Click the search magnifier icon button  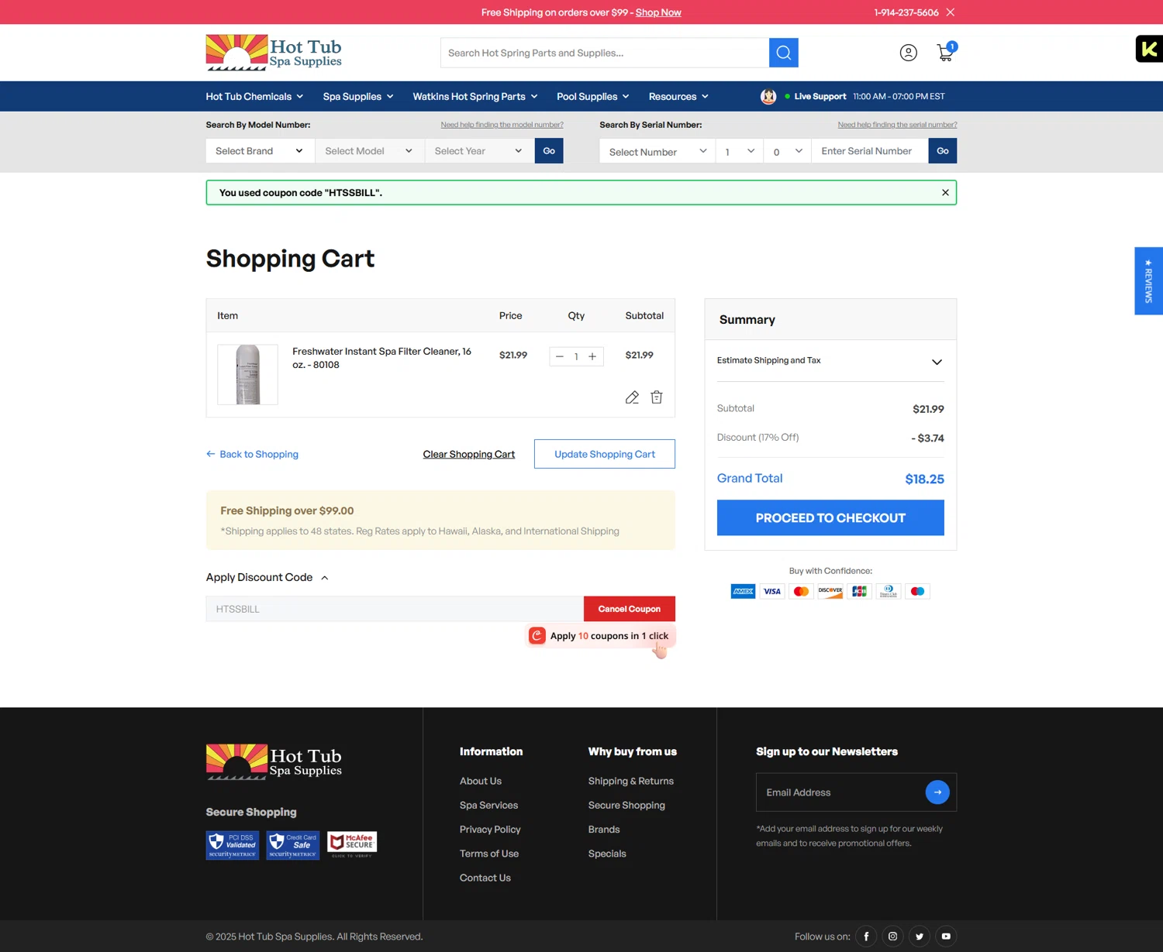pos(783,53)
